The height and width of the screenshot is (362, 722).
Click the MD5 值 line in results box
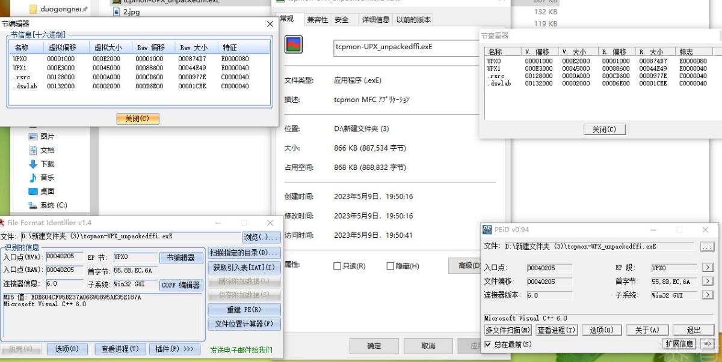[72, 297]
